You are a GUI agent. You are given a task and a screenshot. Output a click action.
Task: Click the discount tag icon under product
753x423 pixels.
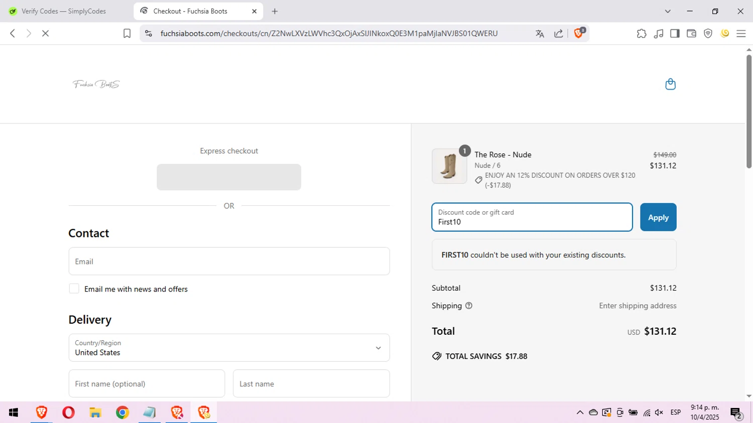pos(478,180)
